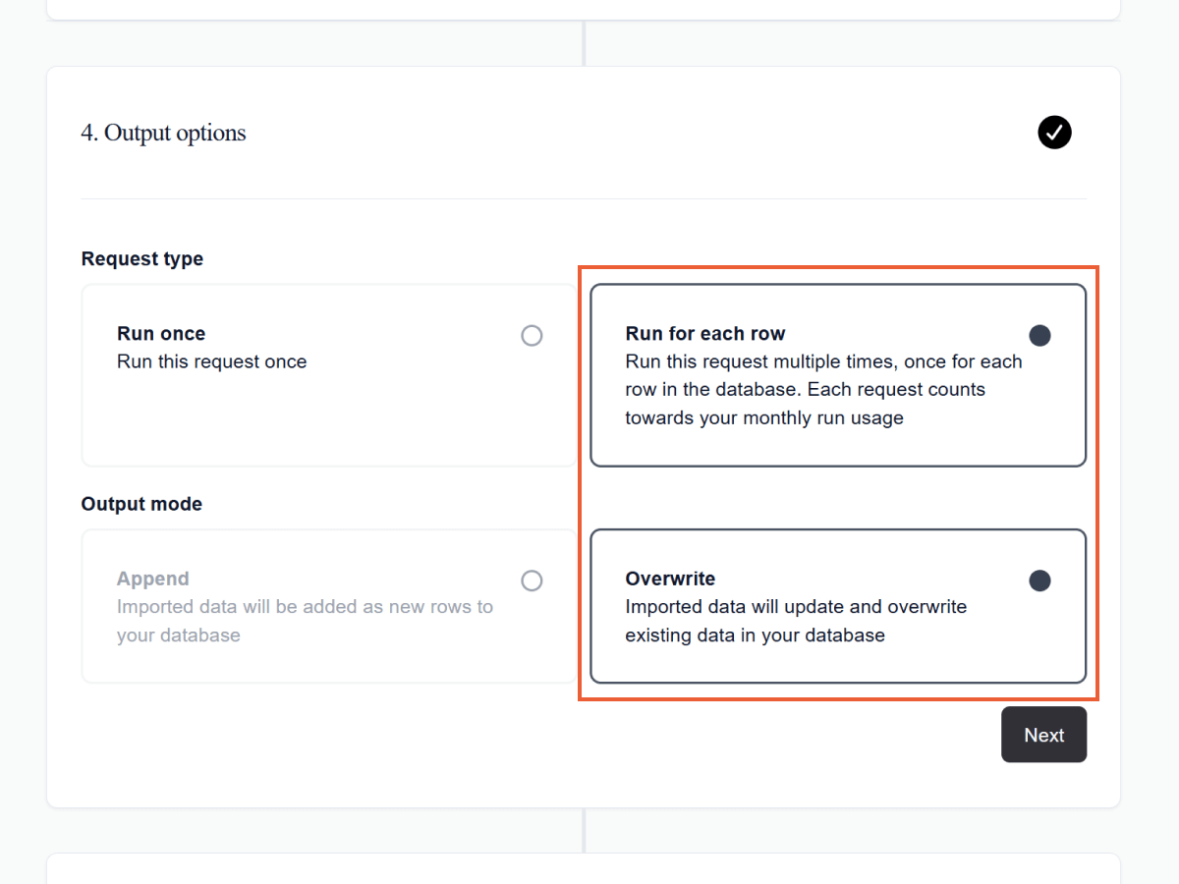This screenshot has width=1179, height=884.
Task: Click the text 'towards your monthly run usage'
Action: pos(763,417)
